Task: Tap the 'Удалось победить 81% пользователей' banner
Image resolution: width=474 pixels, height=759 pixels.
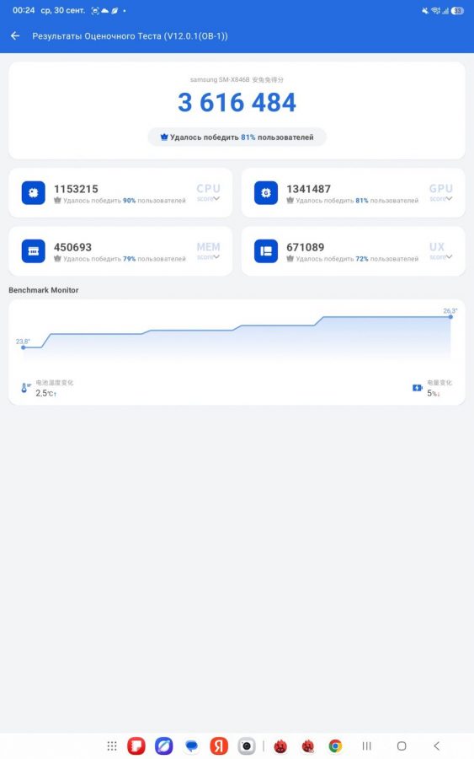Action: coord(237,137)
